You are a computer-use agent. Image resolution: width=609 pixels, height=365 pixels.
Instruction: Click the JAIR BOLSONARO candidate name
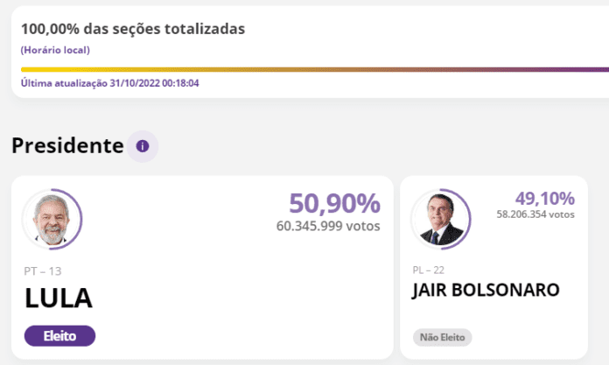point(486,290)
